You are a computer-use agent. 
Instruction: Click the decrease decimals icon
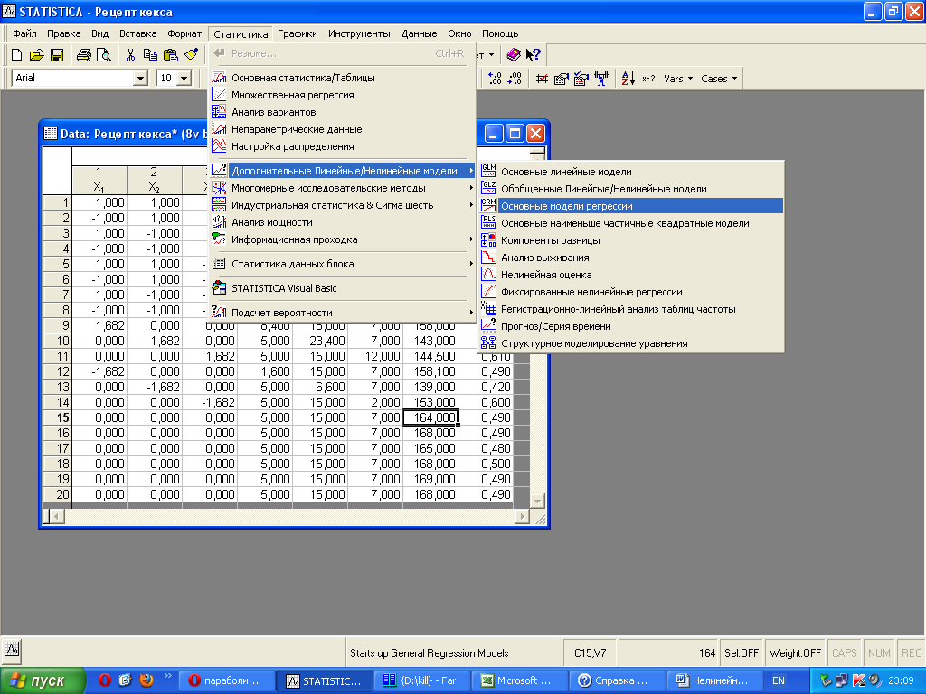pos(515,79)
